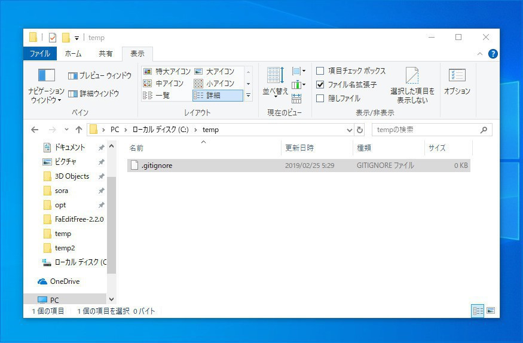Click the Refresh button beside address bar
This screenshot has width=523, height=343.
click(359, 130)
